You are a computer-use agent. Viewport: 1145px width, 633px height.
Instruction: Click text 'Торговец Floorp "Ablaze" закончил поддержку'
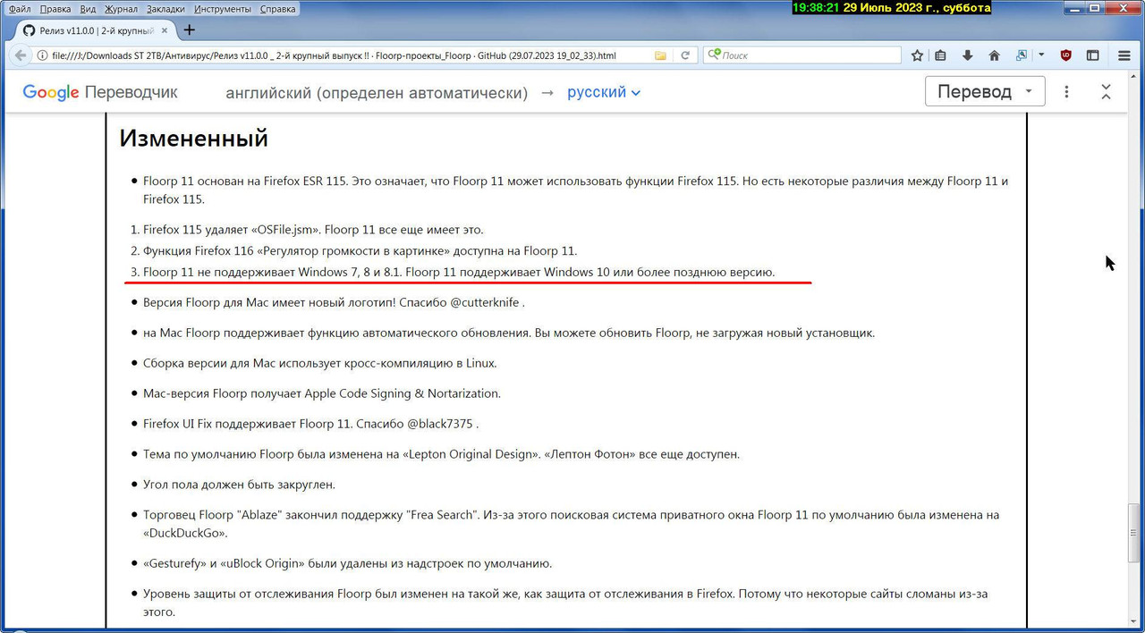click(x=273, y=515)
